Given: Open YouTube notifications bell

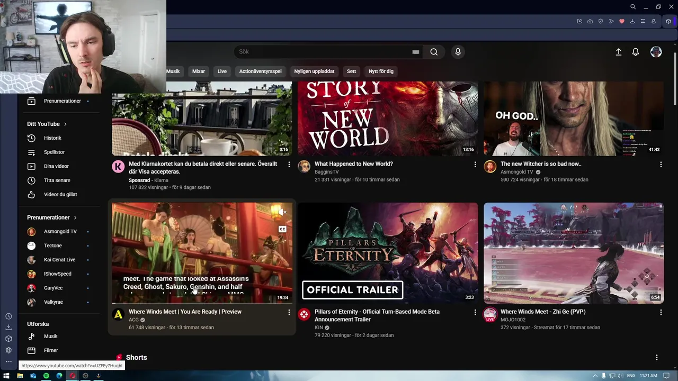Looking at the screenshot, I should [636, 52].
